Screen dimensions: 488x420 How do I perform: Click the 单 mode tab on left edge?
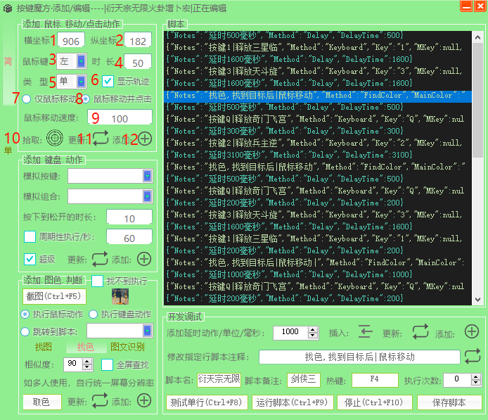pyautogui.click(x=8, y=151)
